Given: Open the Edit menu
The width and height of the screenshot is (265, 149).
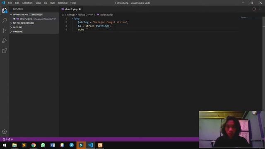Looking at the screenshot, I should (x=17, y=3).
